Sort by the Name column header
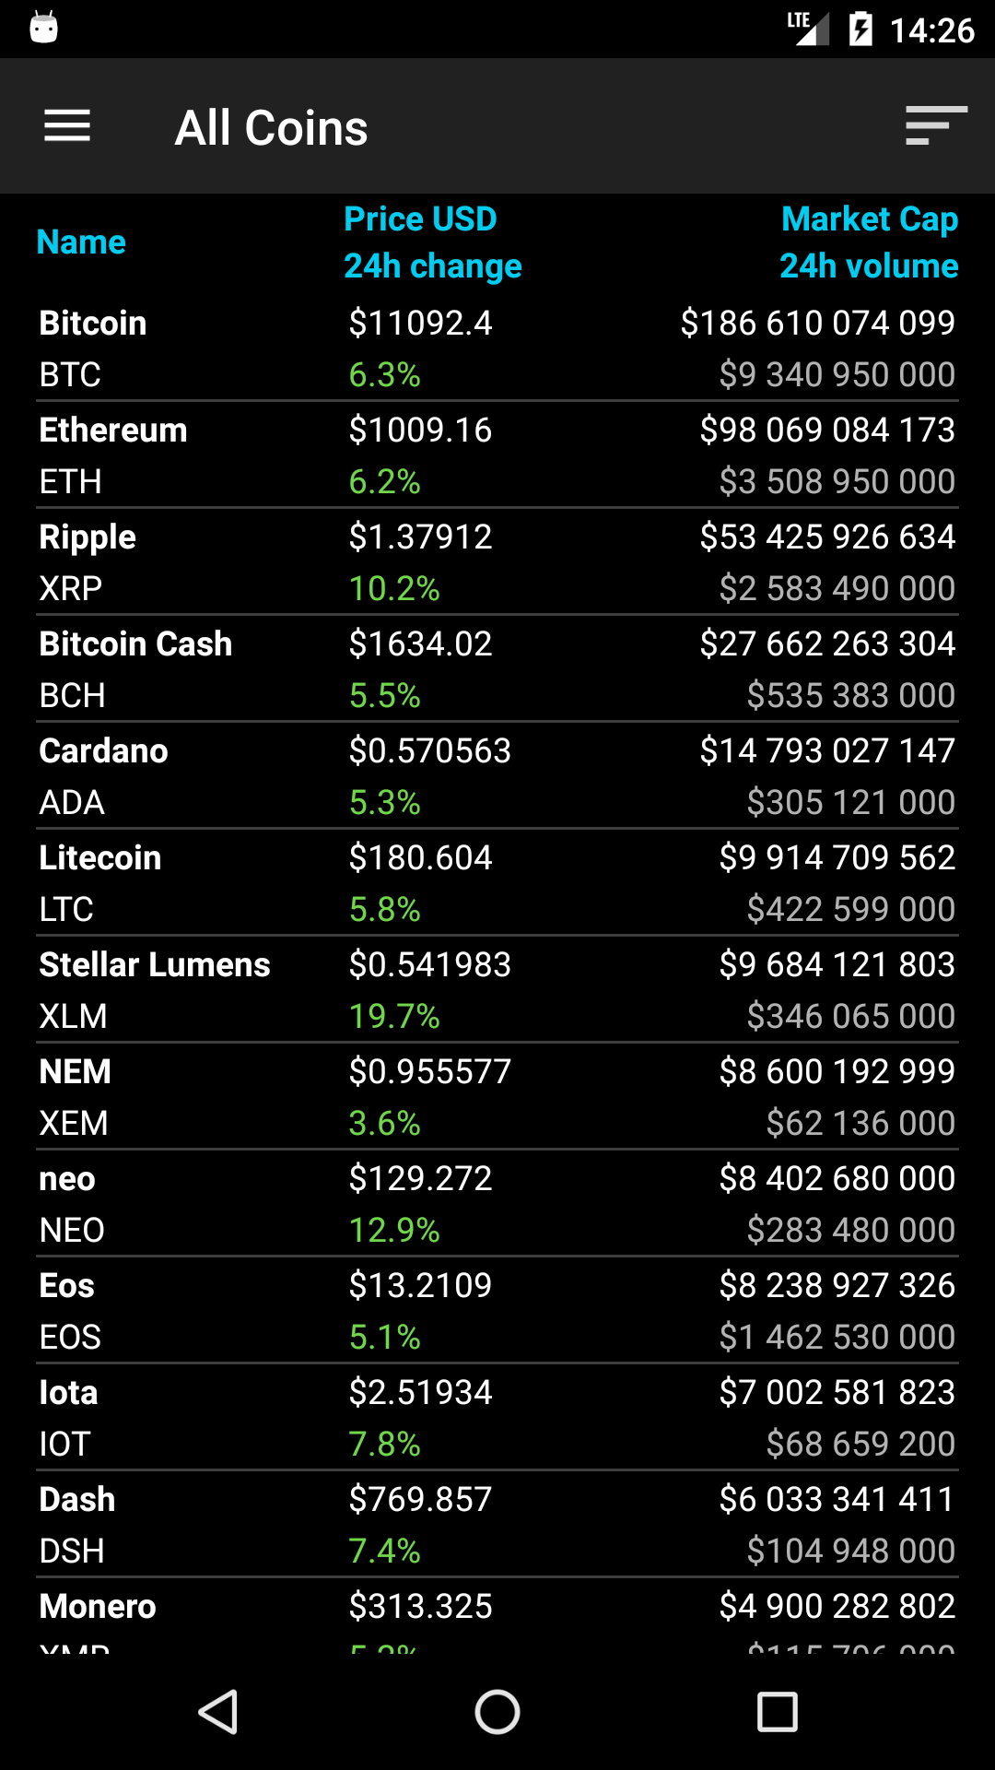 pyautogui.click(x=81, y=242)
